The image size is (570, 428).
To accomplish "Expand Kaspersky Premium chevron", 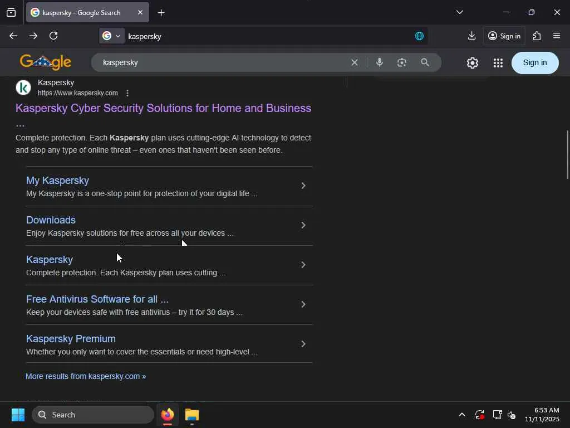I will 303,344.
